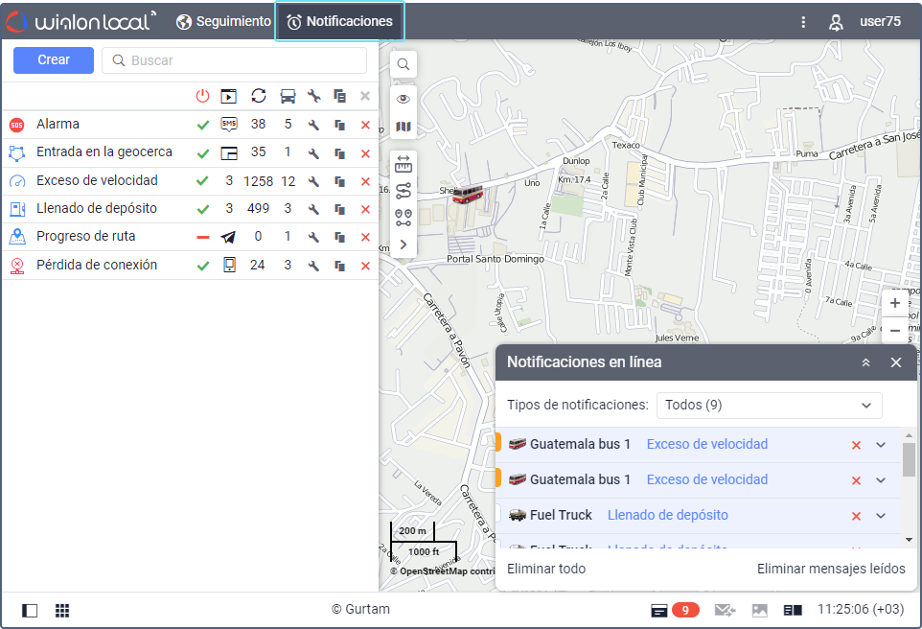The width and height of the screenshot is (922, 629).
Task: Switch to the Seguimiento tab
Action: pyautogui.click(x=224, y=21)
